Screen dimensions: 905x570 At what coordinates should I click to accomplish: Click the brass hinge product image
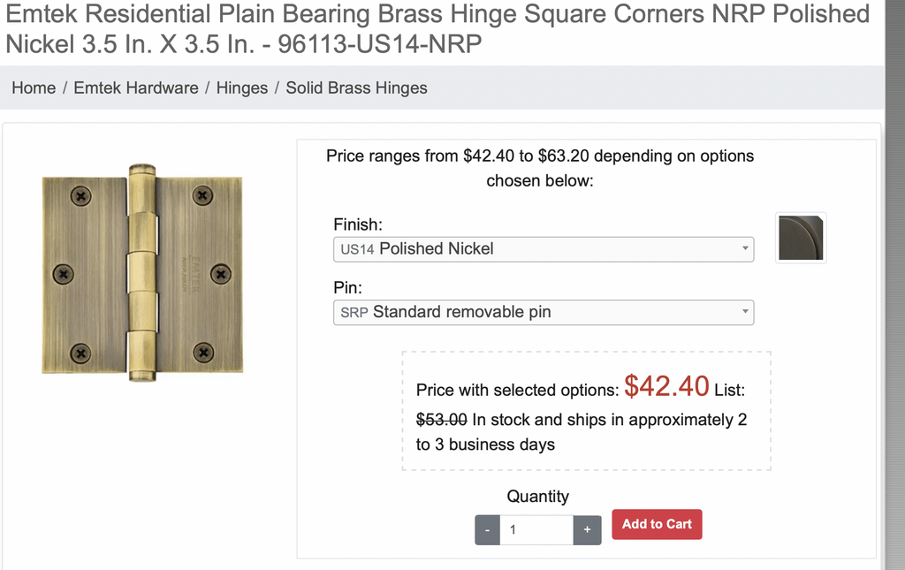pyautogui.click(x=142, y=273)
